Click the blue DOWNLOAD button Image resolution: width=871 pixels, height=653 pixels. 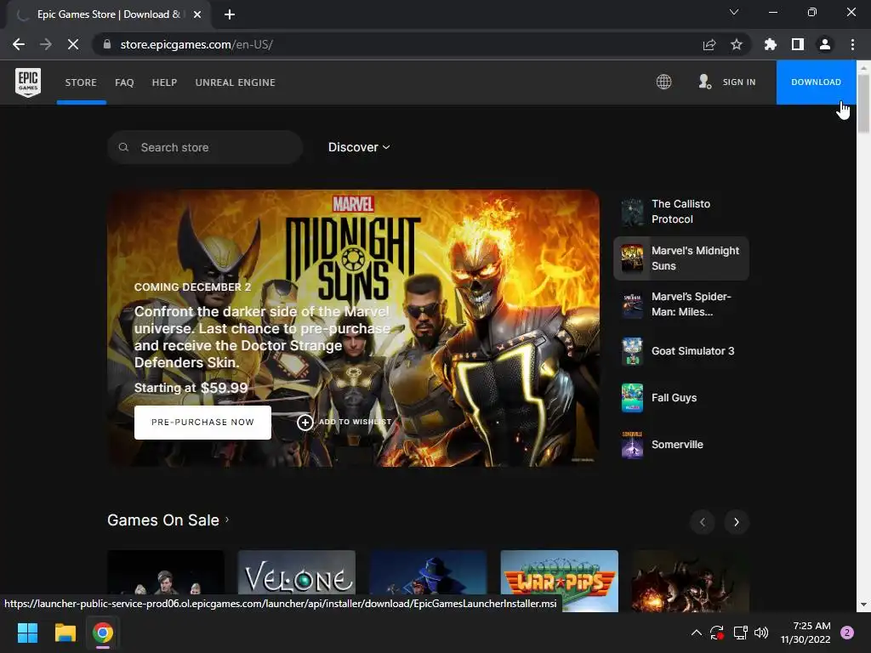[x=816, y=82]
